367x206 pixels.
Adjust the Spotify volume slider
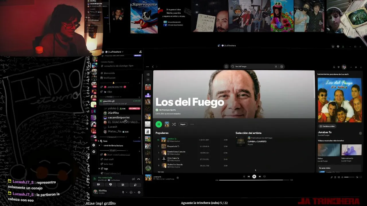tap(349, 177)
